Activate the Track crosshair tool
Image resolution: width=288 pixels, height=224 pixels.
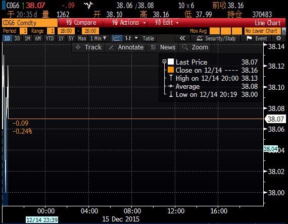click(x=88, y=47)
